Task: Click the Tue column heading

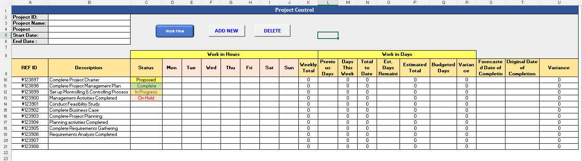Action: [192, 68]
